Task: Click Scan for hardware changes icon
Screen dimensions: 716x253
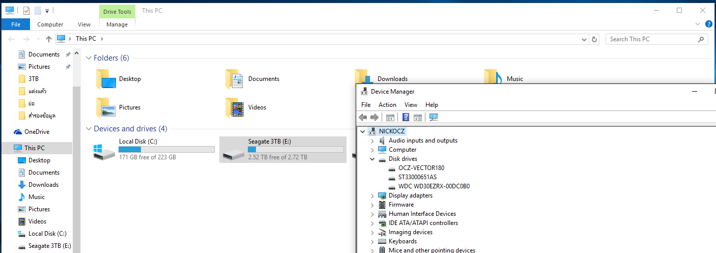Action: (x=434, y=118)
